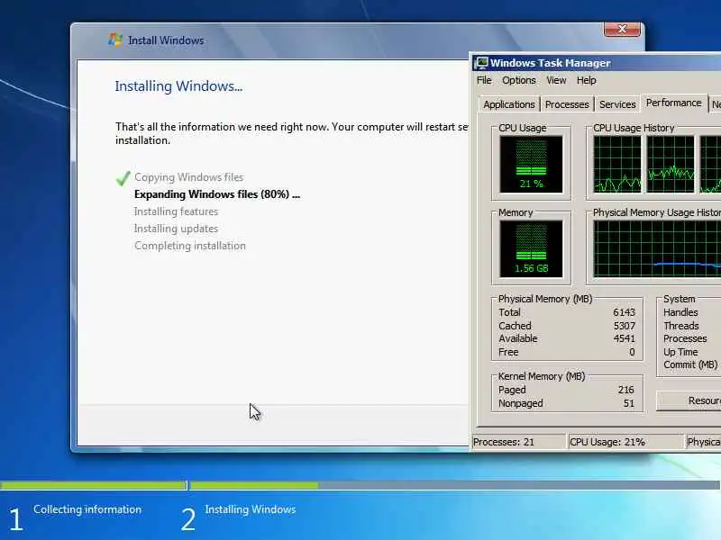Click the Physical Memory Total value 6143

point(624,312)
